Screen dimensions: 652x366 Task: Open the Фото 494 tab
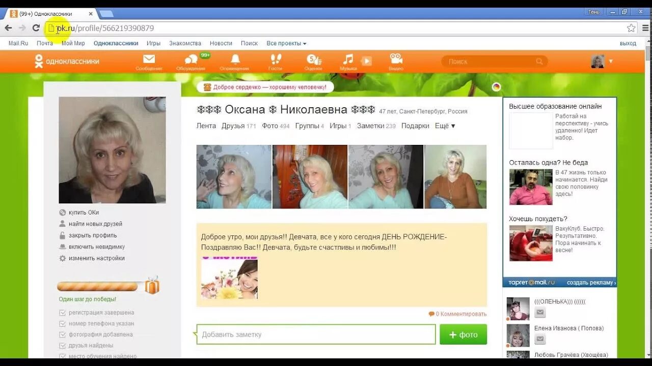[276, 126]
